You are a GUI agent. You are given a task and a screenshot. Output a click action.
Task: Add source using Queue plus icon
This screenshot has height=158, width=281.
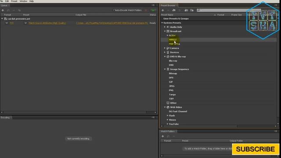(3, 10)
